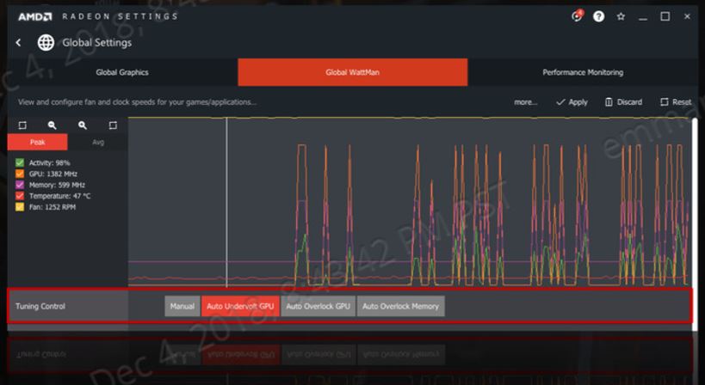Toggle the Activity 98% checkbox
This screenshot has height=385, width=705.
pos(20,162)
